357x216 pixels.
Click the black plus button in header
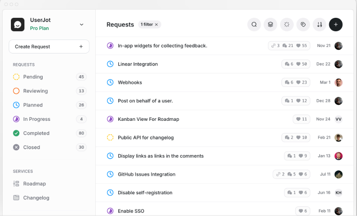(x=336, y=25)
